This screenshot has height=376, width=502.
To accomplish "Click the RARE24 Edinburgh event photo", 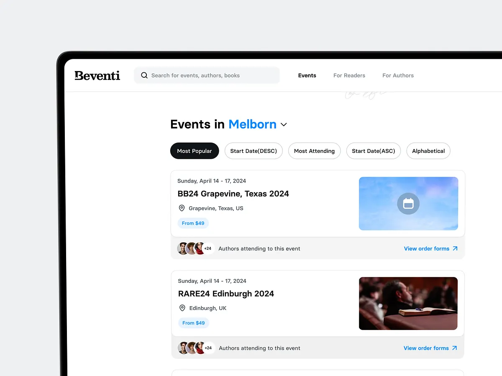I will click(x=408, y=303).
